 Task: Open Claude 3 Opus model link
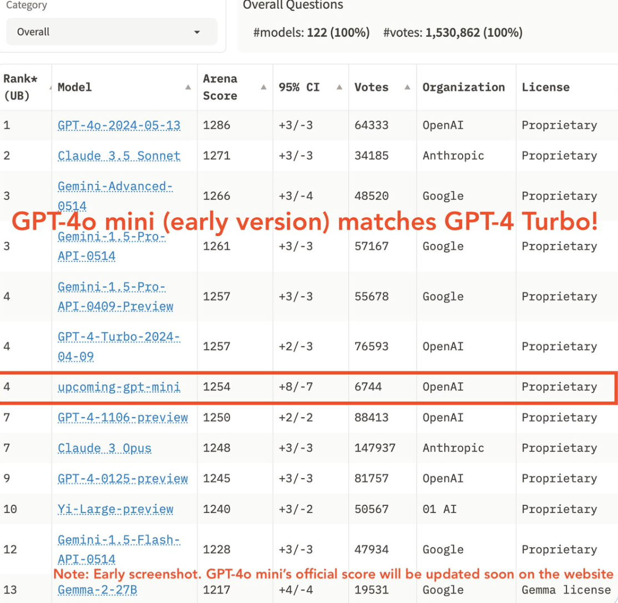[104, 448]
